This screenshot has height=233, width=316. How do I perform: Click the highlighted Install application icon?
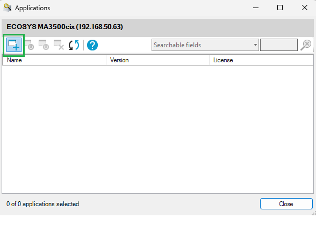(14, 45)
